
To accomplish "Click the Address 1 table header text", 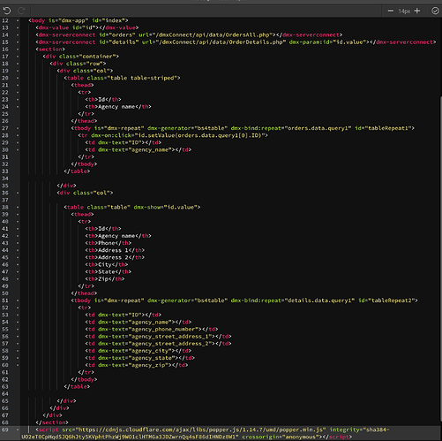I will [x=113, y=250].
